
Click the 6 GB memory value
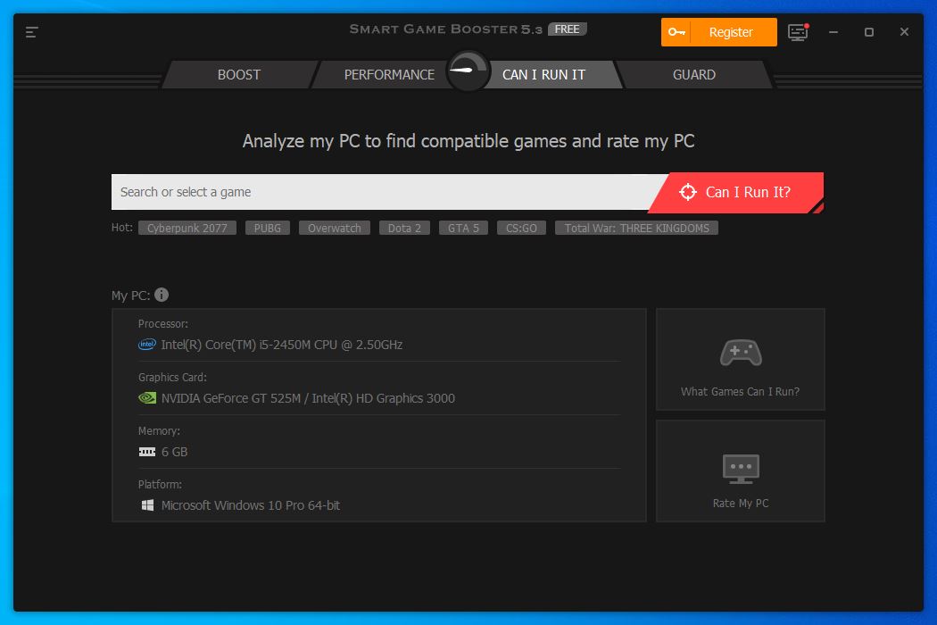(x=175, y=452)
